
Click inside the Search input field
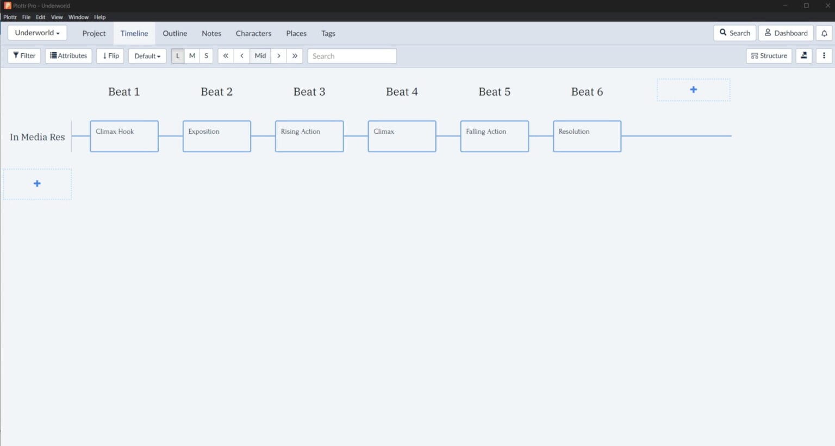pos(352,55)
